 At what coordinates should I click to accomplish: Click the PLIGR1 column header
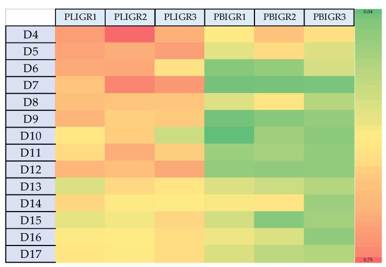(x=80, y=17)
